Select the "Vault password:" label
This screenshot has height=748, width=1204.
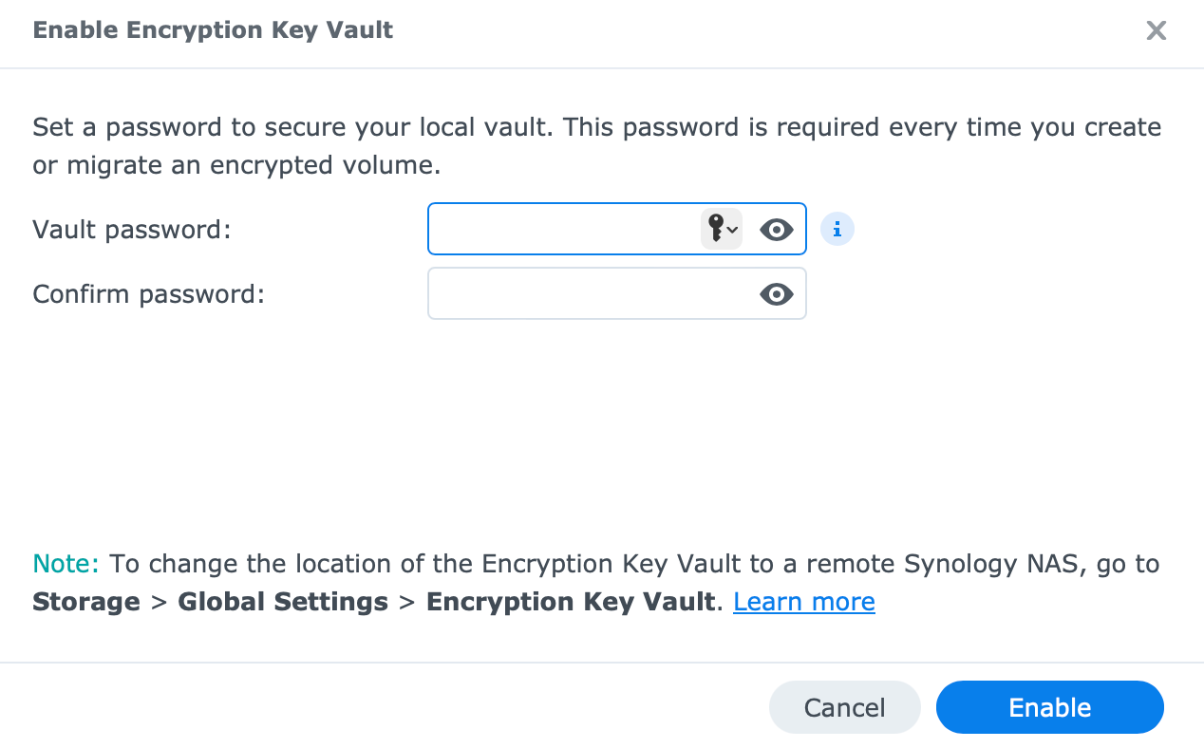[x=132, y=230]
